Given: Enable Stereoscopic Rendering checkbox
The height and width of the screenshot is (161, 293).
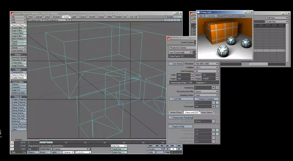Looking at the screenshot, I should coord(181,118).
